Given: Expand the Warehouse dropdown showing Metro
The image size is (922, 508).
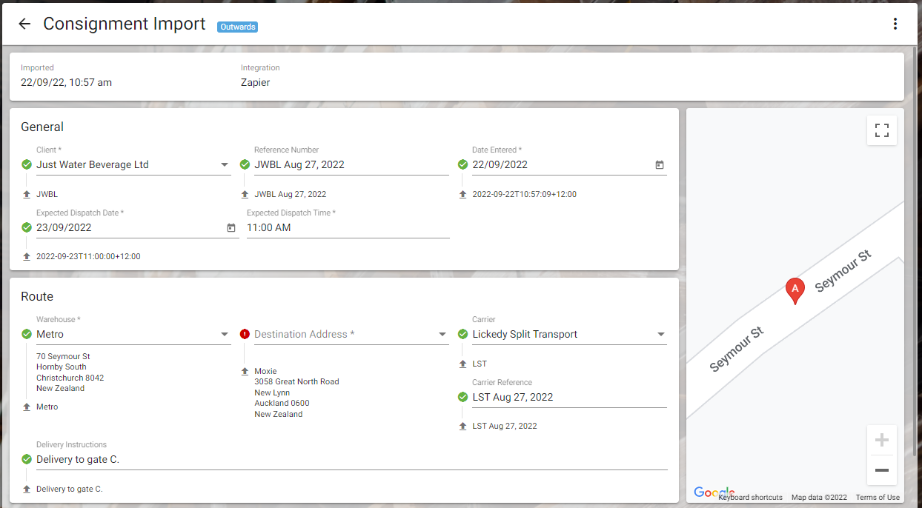Looking at the screenshot, I should coord(225,335).
